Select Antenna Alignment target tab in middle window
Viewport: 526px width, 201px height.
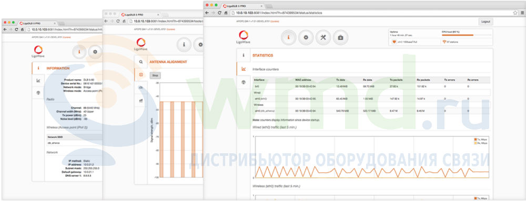point(141,75)
